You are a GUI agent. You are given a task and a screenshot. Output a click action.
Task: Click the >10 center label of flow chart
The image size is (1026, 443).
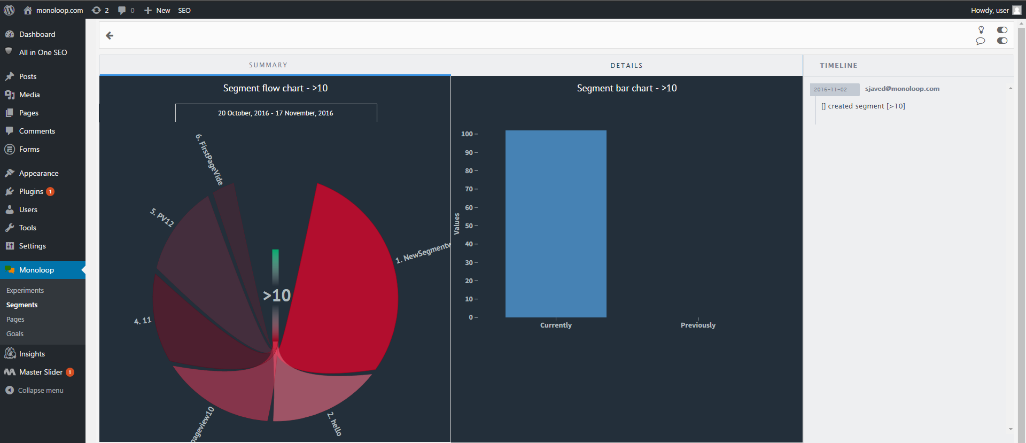(277, 296)
